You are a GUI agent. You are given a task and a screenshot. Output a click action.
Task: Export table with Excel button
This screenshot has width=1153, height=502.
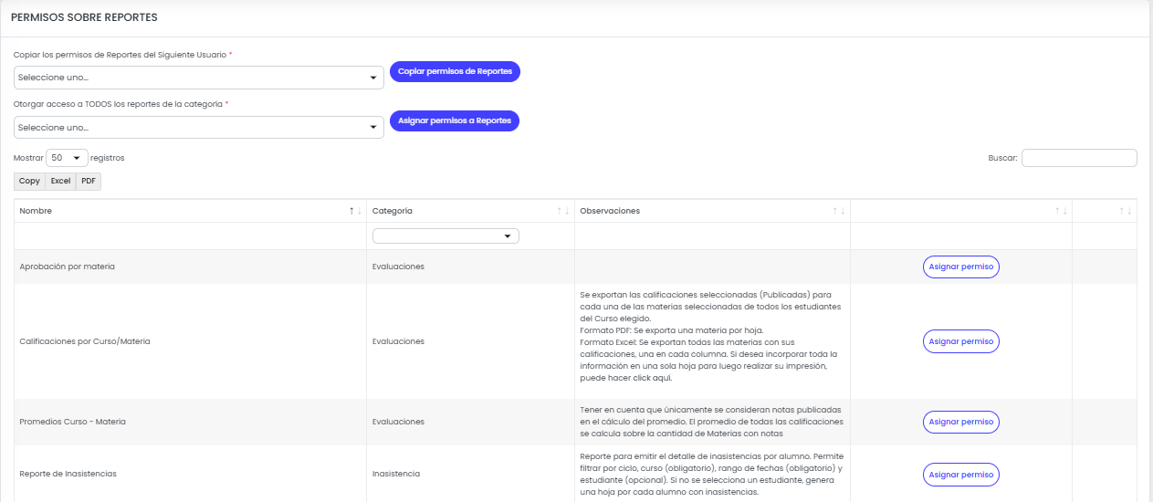click(x=60, y=181)
